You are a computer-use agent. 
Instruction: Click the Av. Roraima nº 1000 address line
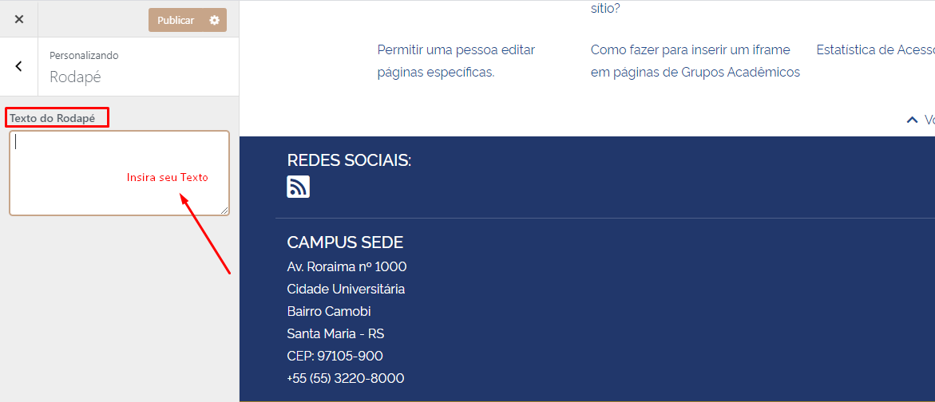tap(347, 266)
